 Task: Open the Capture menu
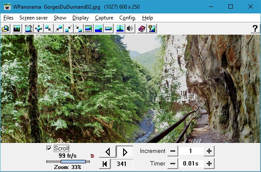coord(104,18)
